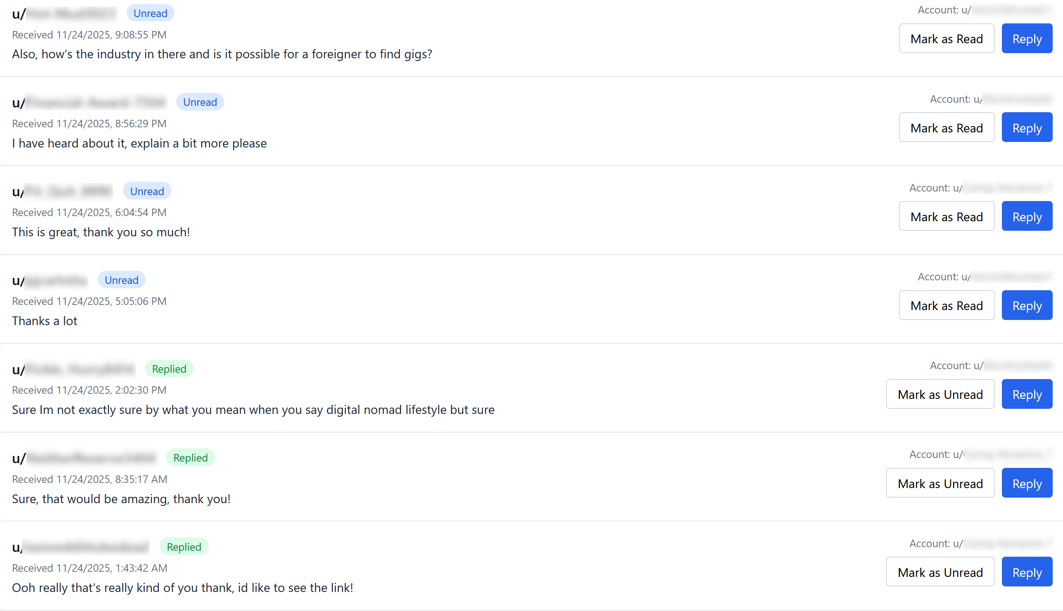The height and width of the screenshot is (611, 1063).
Task: Reply to the foreigner gigs message
Action: coord(1026,38)
